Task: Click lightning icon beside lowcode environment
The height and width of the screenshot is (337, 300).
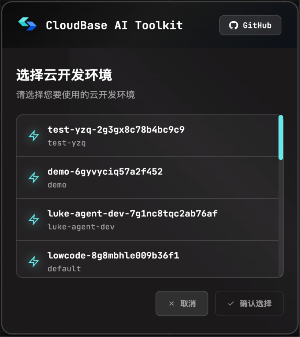Action: click(x=34, y=261)
